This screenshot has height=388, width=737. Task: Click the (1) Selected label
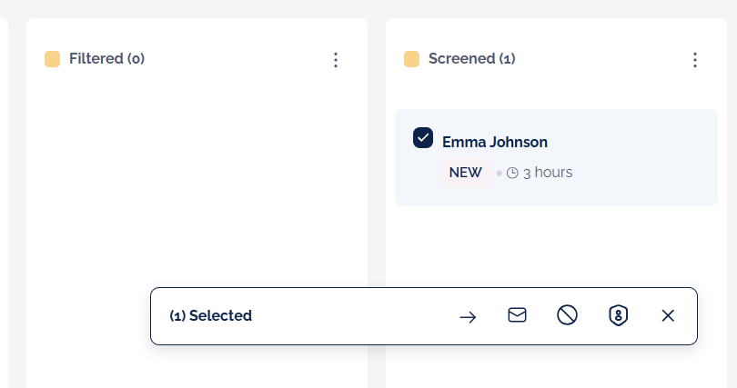click(210, 316)
